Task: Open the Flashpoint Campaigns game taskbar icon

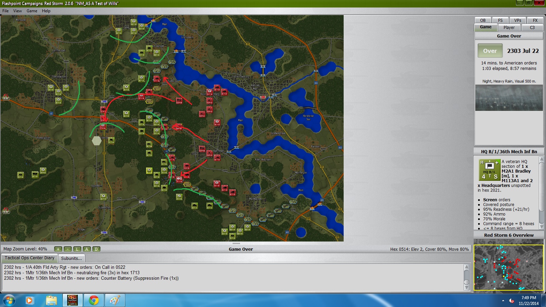Action: click(73, 300)
